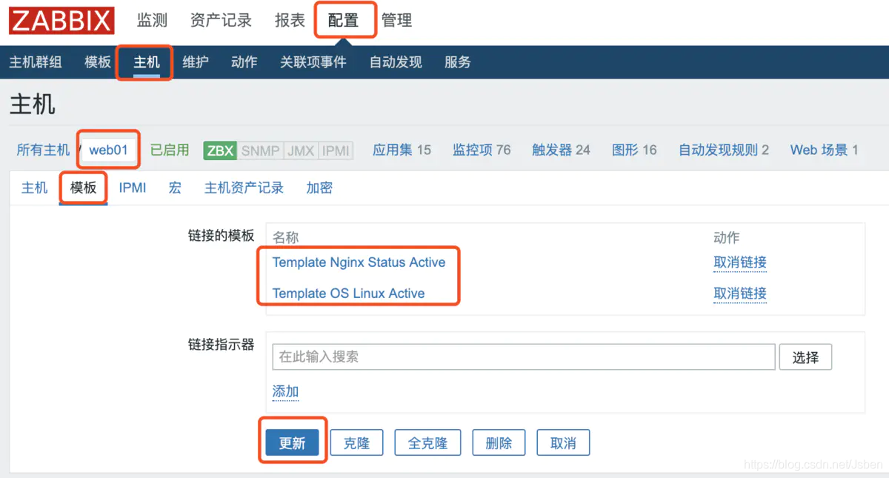889x478 pixels.
Task: Open the 监测 top menu
Action: click(x=152, y=21)
